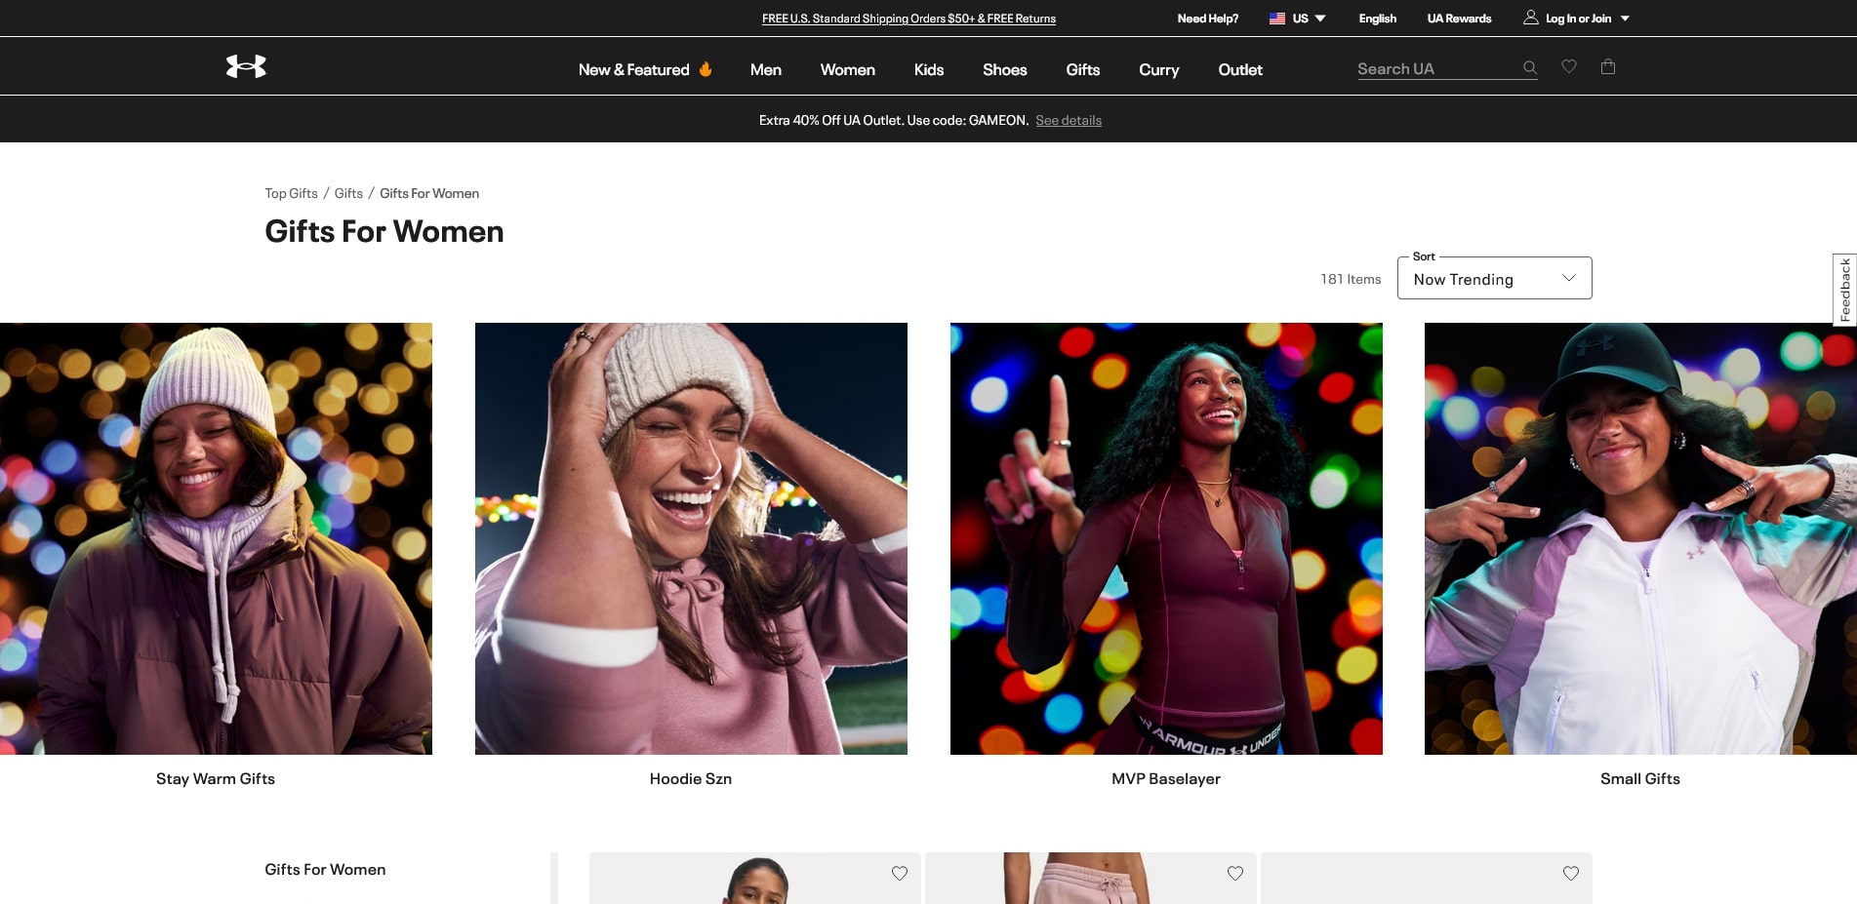The height and width of the screenshot is (904, 1857).
Task: Click the user account icon
Action: click(x=1531, y=18)
